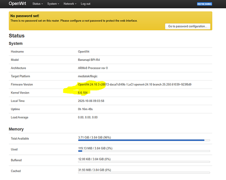Click Go to password configuration button
Image resolution: width=226 pixels, height=180 pixels.
[x=187, y=26]
